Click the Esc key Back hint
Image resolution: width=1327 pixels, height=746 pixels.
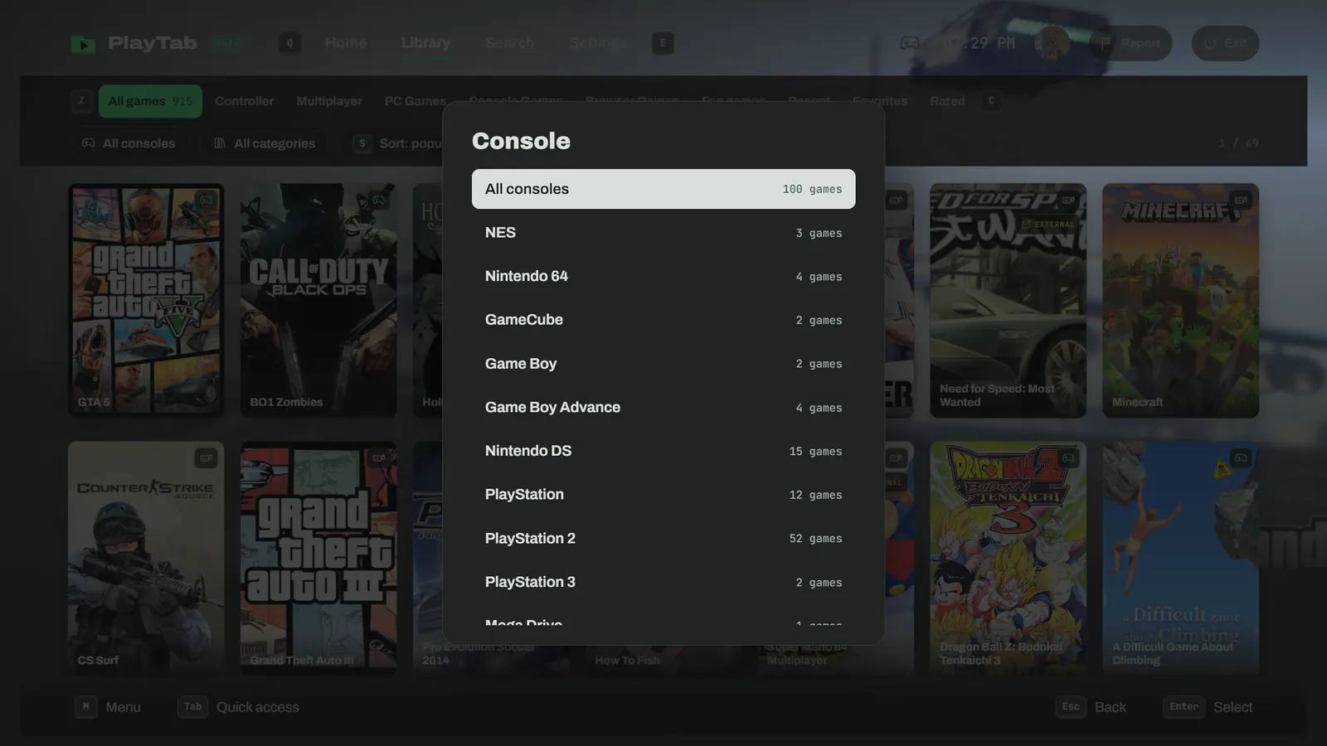(x=1071, y=707)
